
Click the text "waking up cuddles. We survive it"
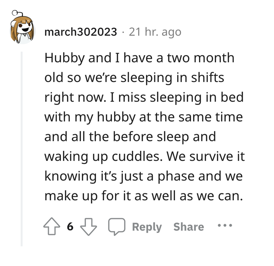(144, 157)
